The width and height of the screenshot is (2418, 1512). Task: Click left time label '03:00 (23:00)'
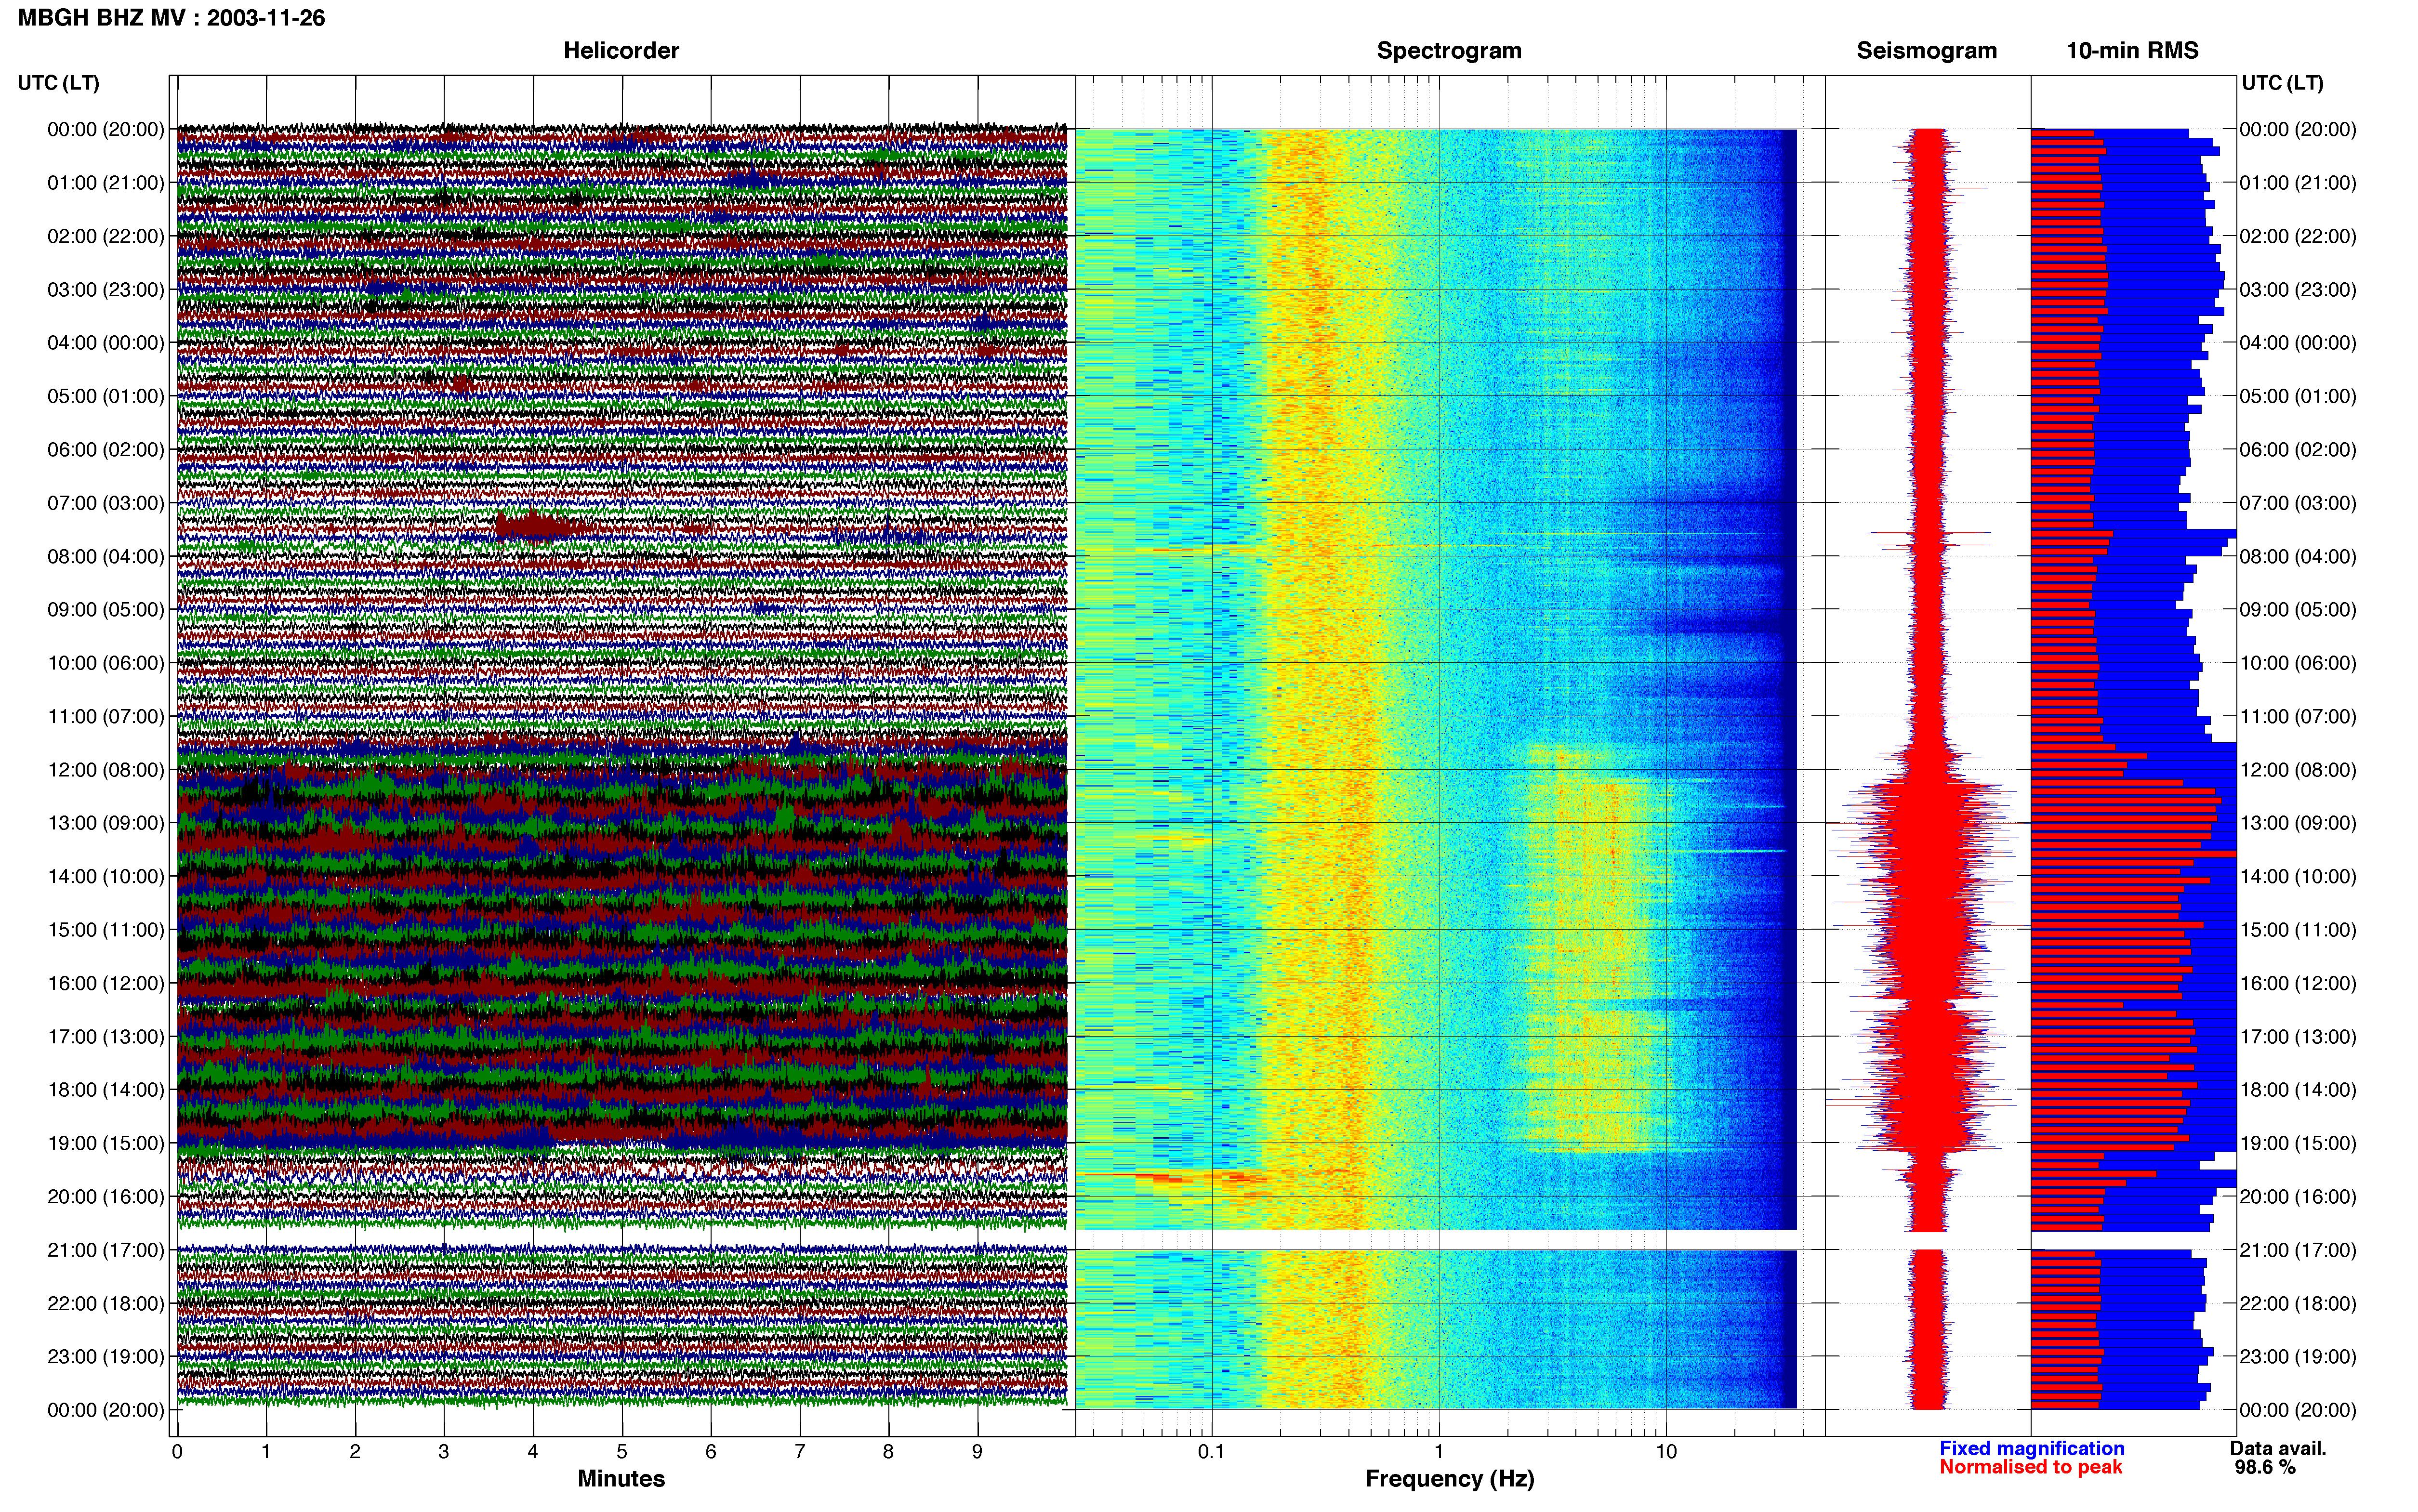click(x=106, y=290)
